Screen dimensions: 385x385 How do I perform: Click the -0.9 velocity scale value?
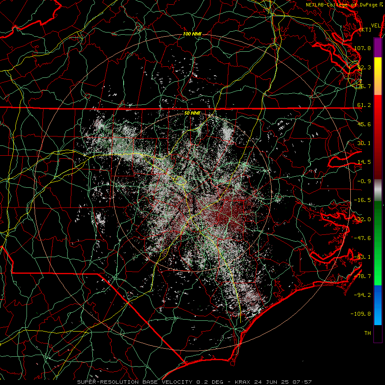(364, 181)
